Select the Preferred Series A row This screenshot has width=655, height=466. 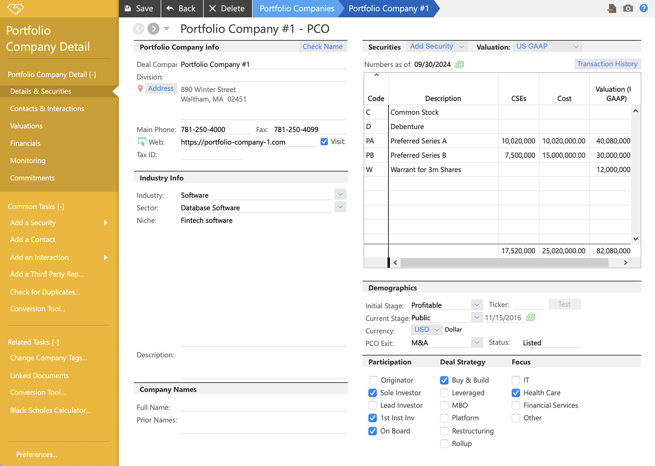pyautogui.click(x=497, y=141)
